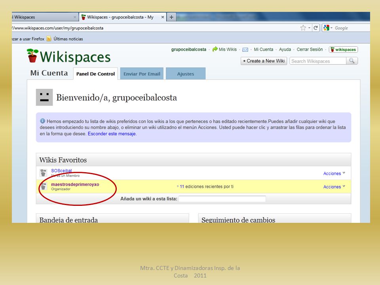Open the Últimas noticias bookmark
380x285 pixels.
tap(68, 39)
